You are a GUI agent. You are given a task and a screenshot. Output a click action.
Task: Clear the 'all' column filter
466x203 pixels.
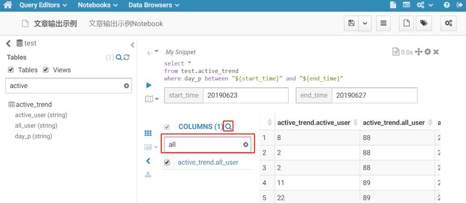(246, 145)
